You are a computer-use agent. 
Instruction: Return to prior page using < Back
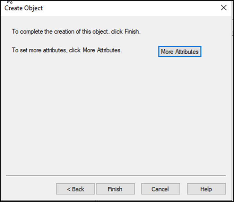click(75, 189)
